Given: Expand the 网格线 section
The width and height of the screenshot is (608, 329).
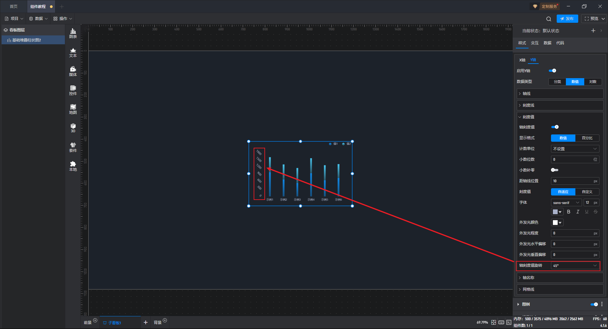Looking at the screenshot, I should [x=560, y=289].
